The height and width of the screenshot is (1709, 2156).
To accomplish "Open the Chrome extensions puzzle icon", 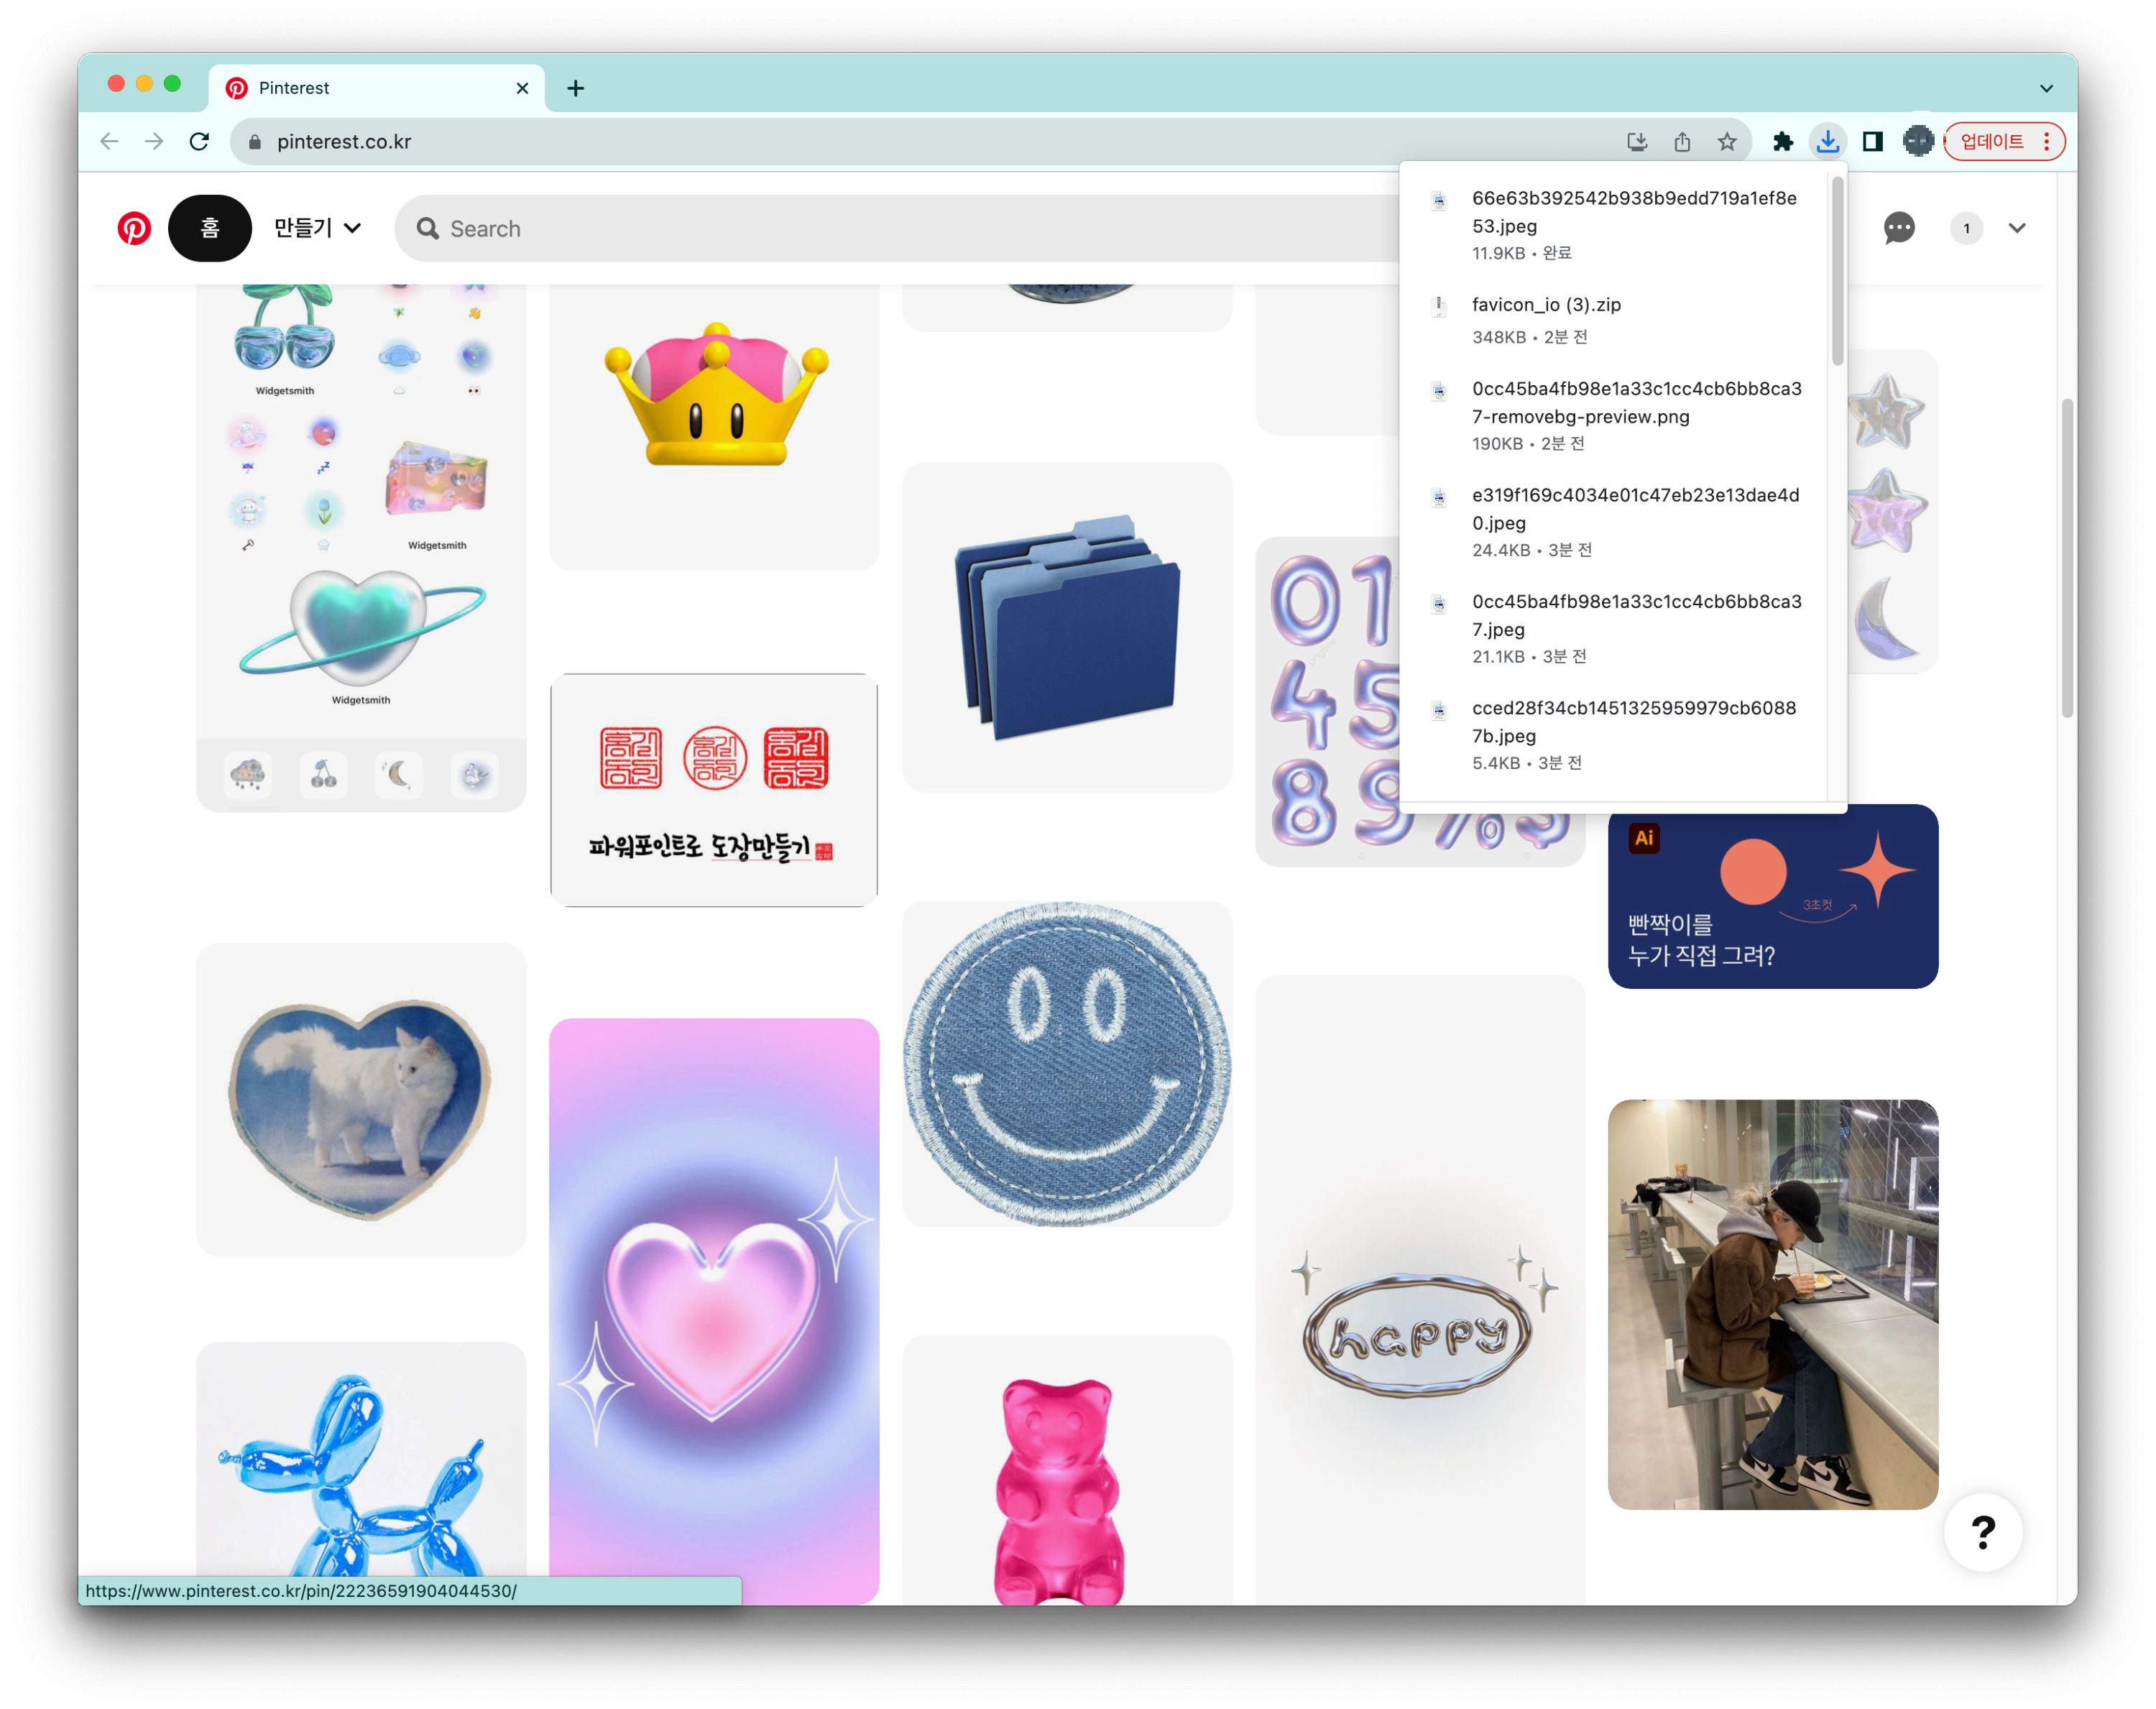I will (1782, 141).
